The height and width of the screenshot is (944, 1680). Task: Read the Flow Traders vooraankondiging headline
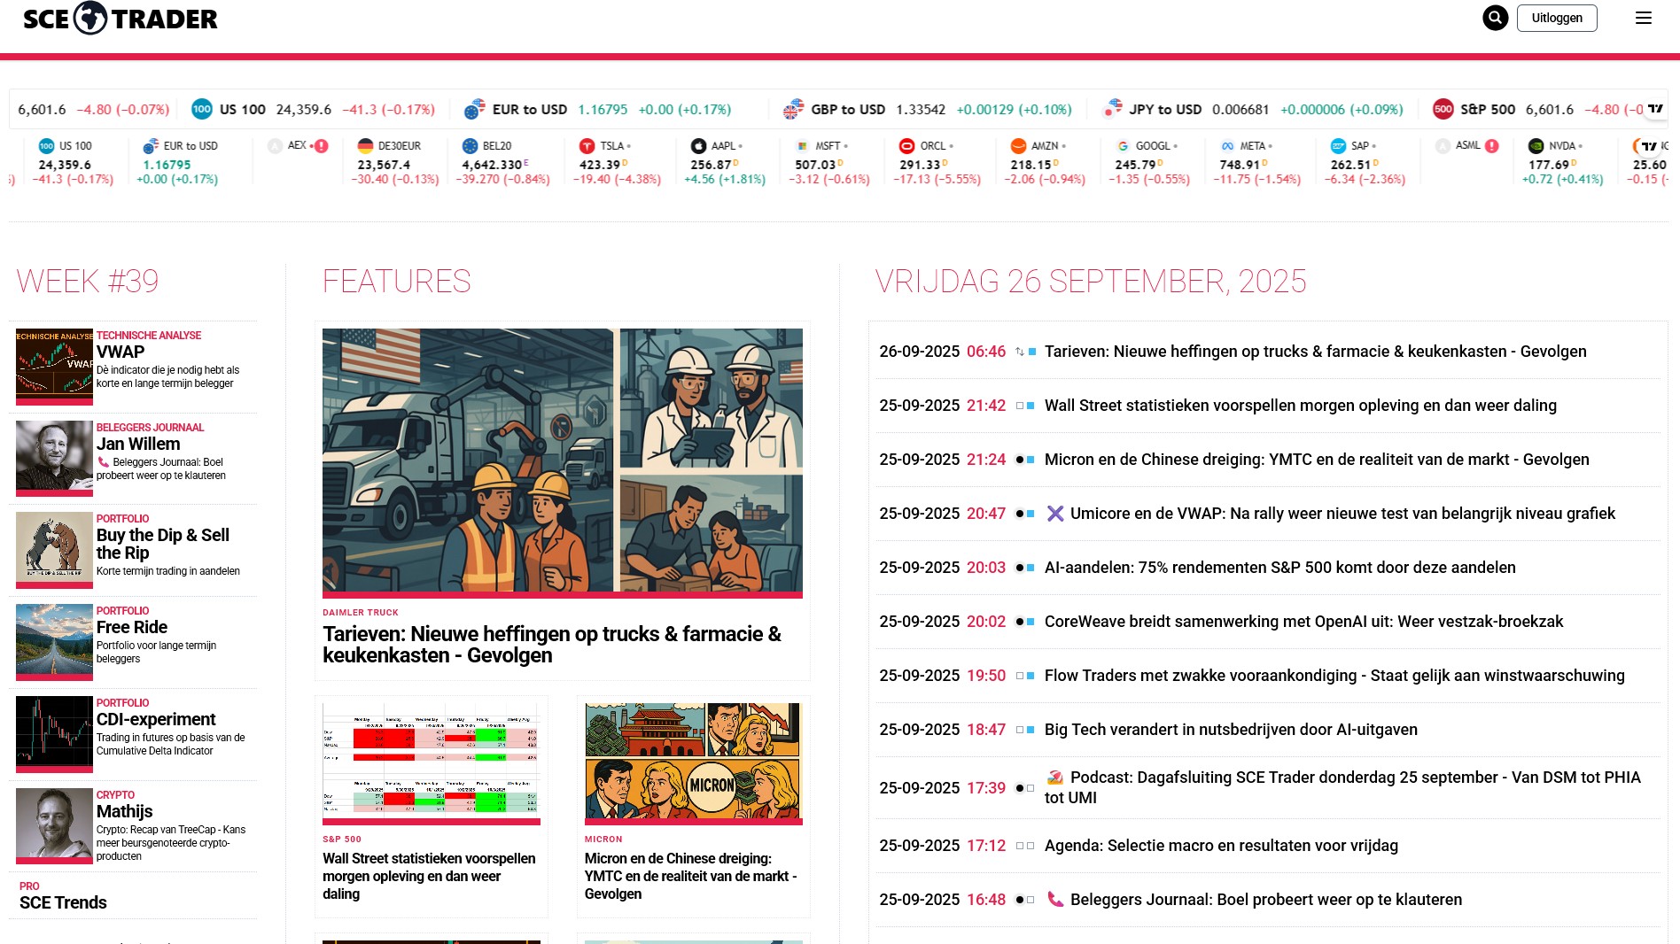(x=1334, y=676)
